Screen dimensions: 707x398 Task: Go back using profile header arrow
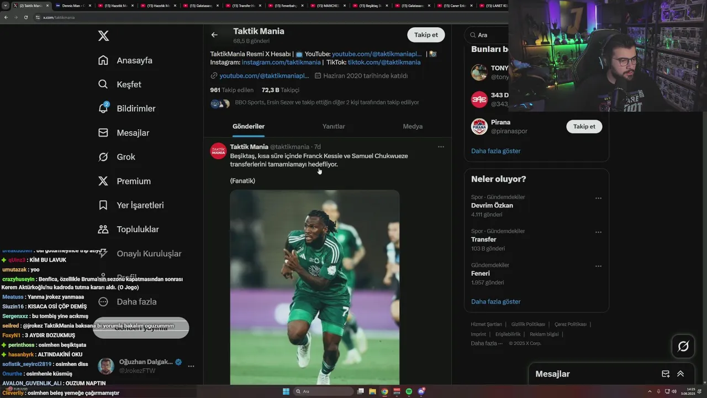coord(214,35)
